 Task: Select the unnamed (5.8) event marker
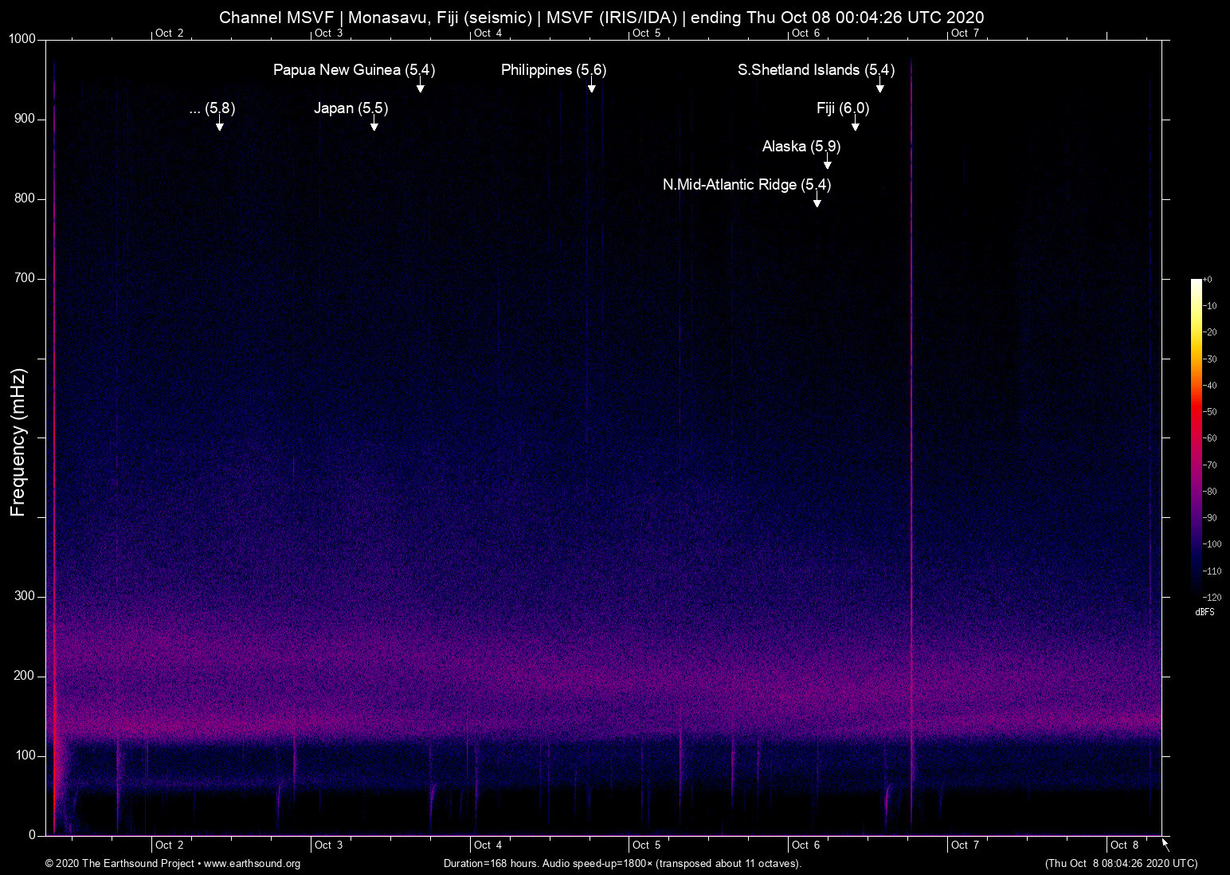(212, 108)
